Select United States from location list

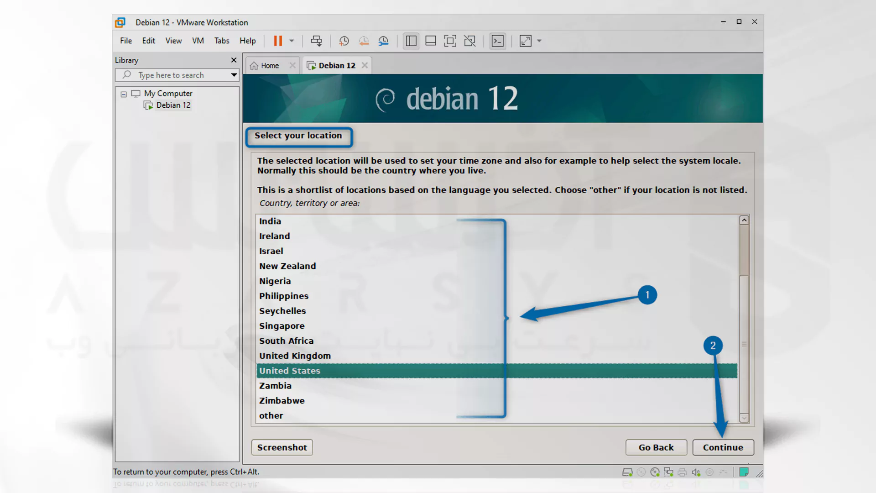pos(289,370)
